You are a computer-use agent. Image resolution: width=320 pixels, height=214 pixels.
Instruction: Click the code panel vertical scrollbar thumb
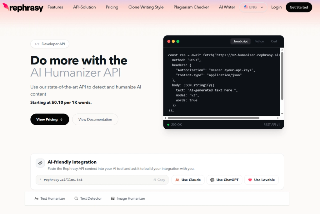point(282,76)
